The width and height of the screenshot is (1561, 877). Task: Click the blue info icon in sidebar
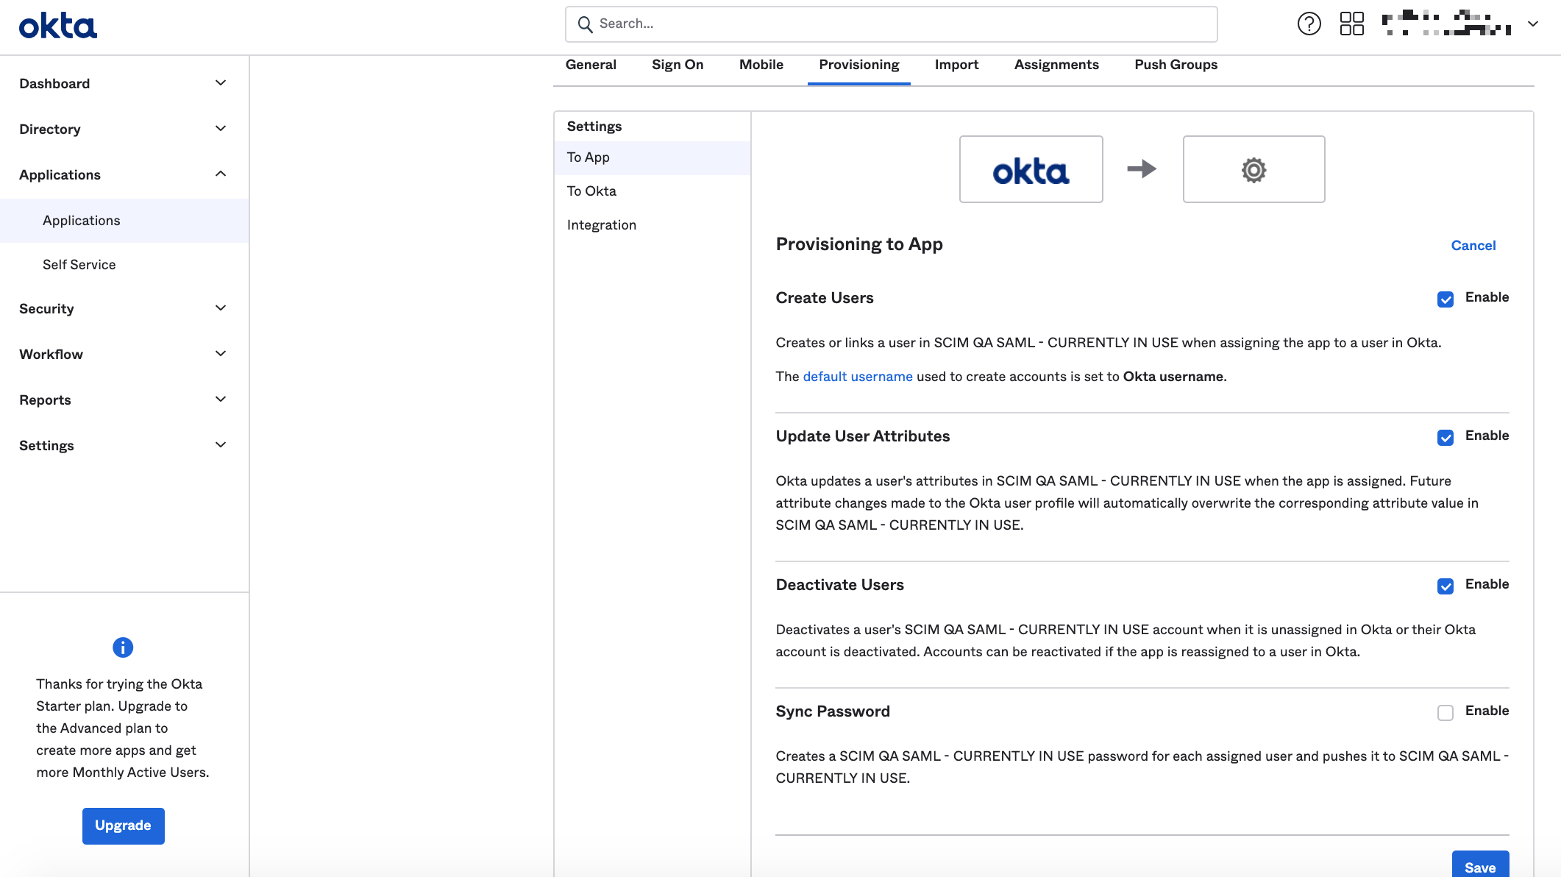click(123, 647)
